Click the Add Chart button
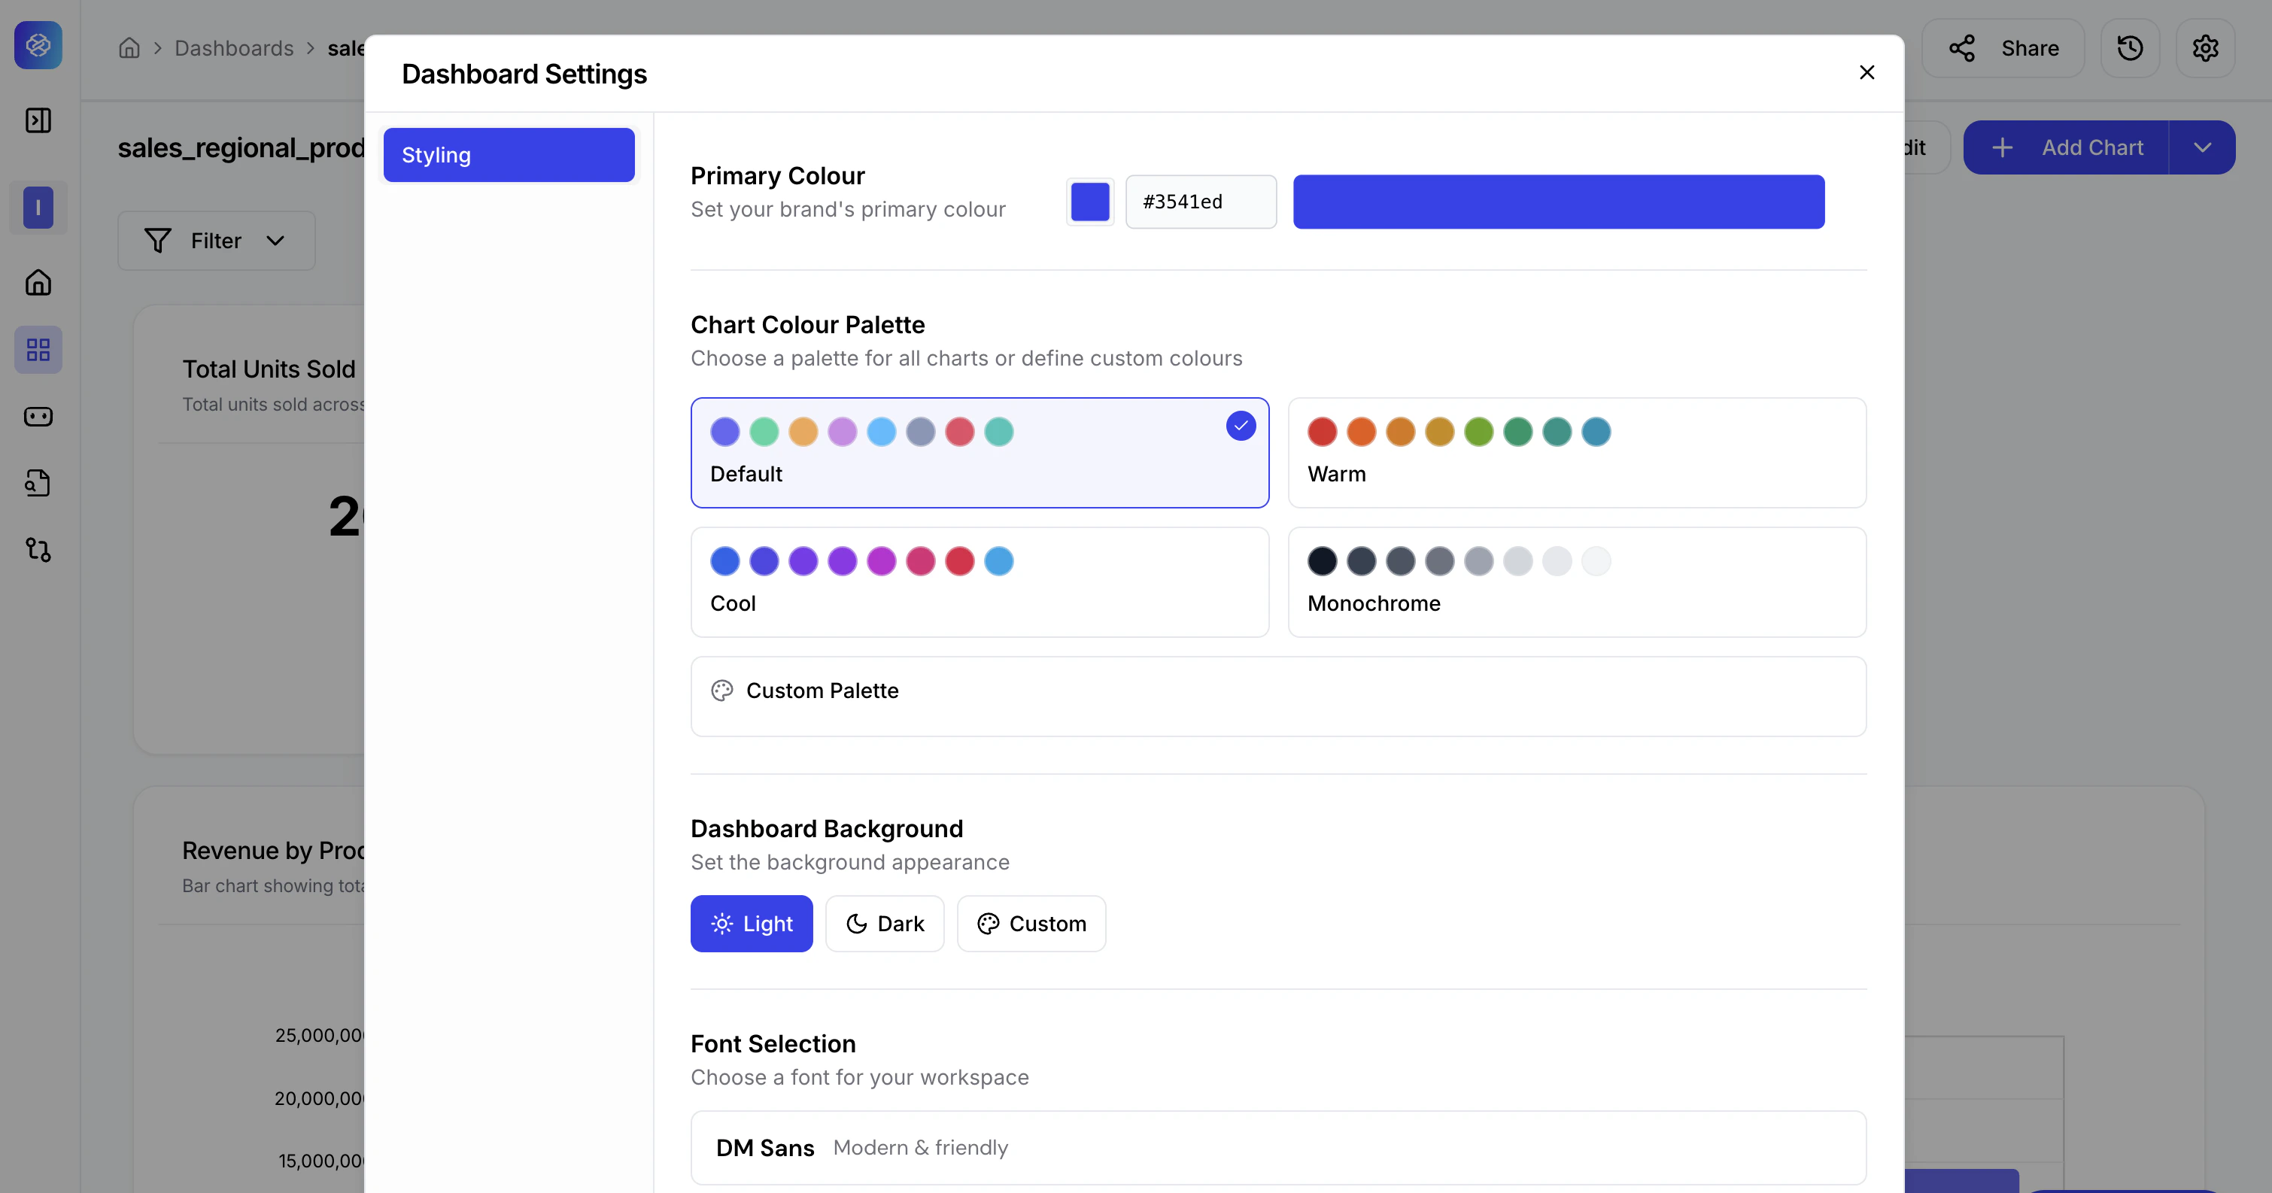The width and height of the screenshot is (2272, 1193). point(2066,147)
